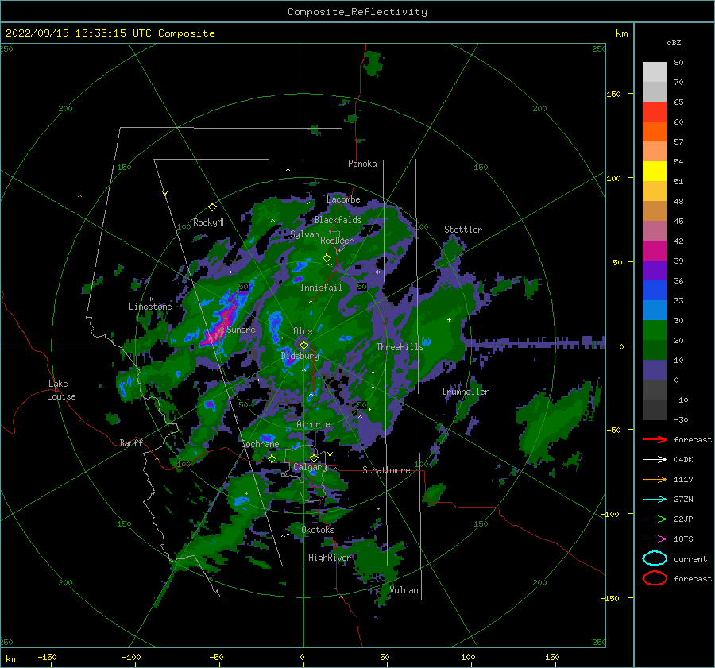Click the white-grey swatch between 80 and 70
715x668 pixels.
tap(655, 72)
